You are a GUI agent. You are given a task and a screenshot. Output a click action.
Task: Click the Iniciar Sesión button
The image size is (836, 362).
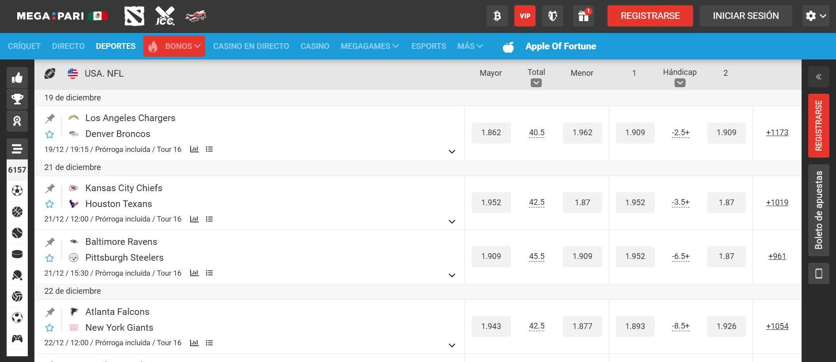pyautogui.click(x=746, y=16)
